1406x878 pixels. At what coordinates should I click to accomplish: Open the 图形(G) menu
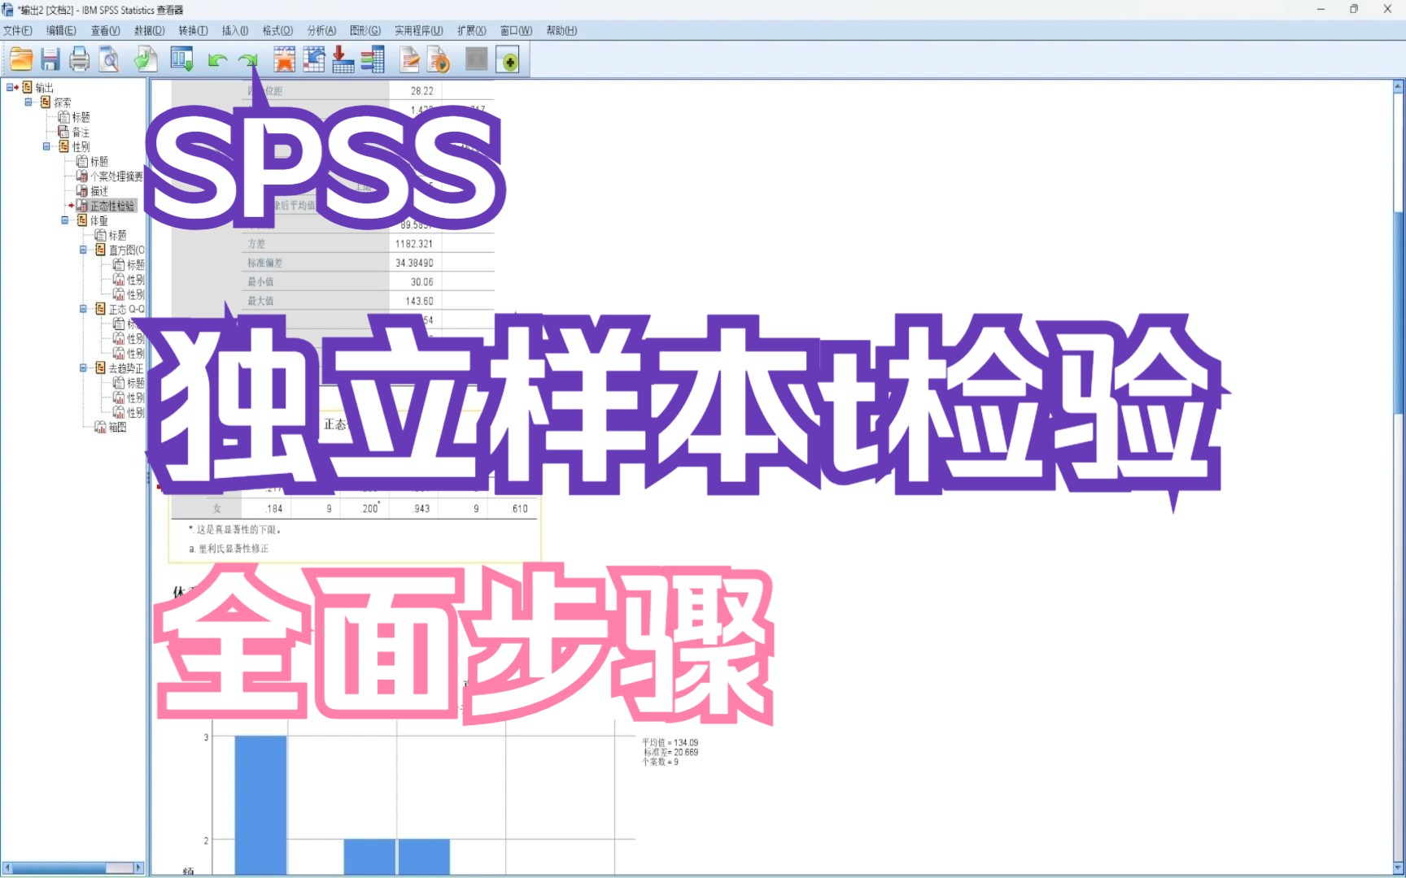365,30
